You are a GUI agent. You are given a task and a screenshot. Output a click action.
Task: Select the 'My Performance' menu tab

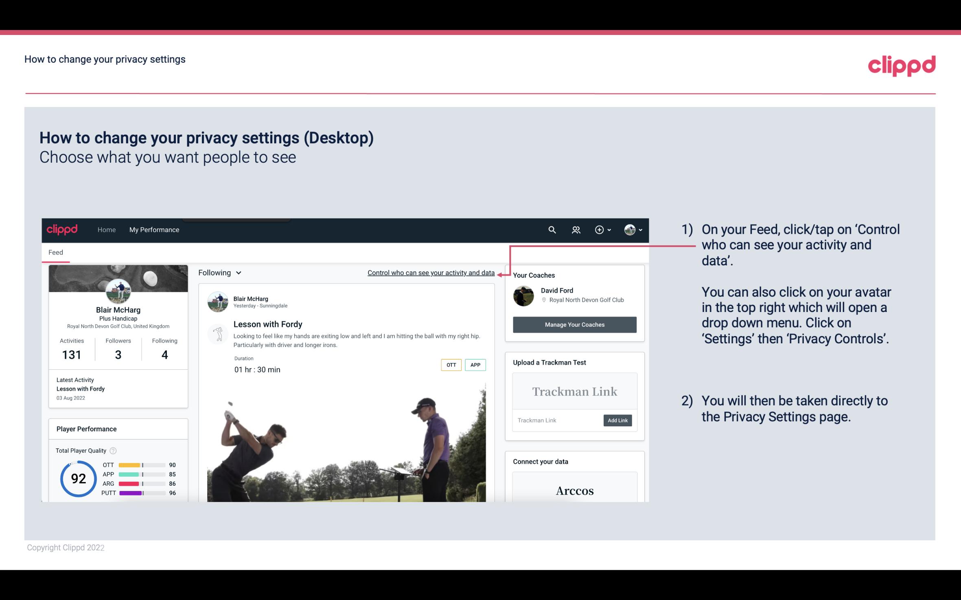(x=153, y=229)
